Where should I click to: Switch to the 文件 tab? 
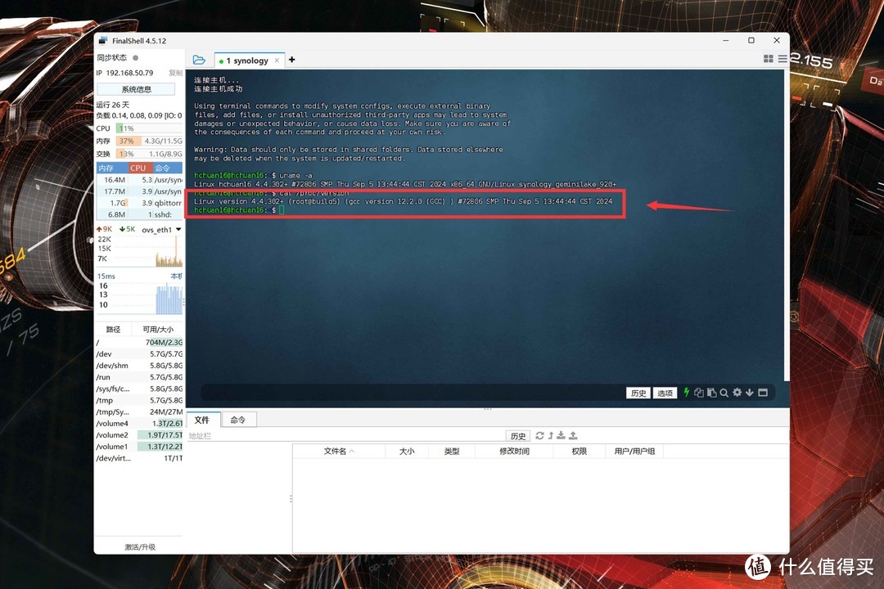(202, 420)
